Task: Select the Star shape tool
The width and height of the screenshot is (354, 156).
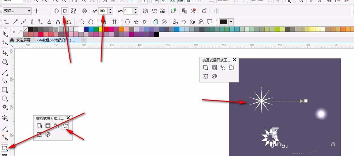Action: coord(136,22)
